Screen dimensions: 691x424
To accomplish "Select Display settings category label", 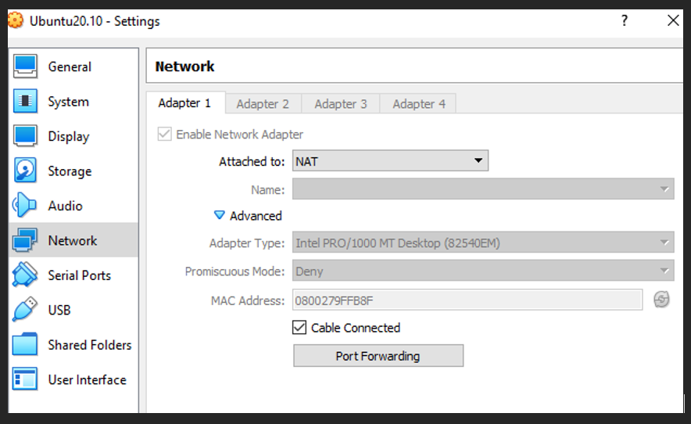I will pos(69,136).
